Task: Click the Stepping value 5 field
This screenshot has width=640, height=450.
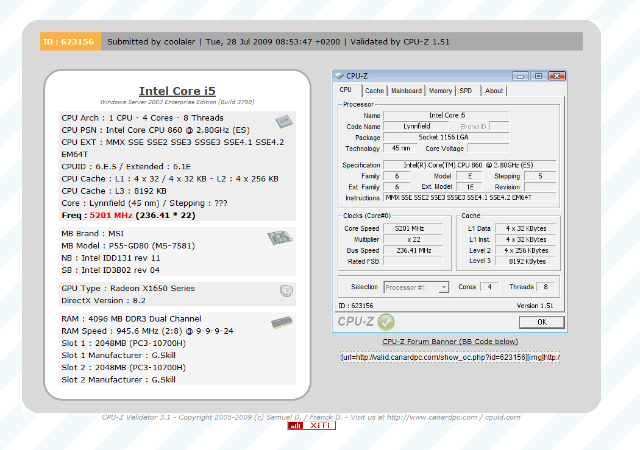Action: click(540, 176)
